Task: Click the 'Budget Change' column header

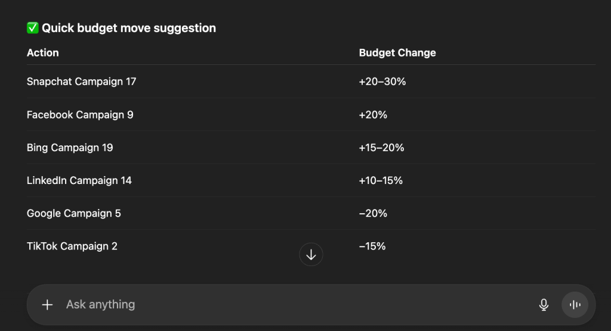Action: pos(397,52)
